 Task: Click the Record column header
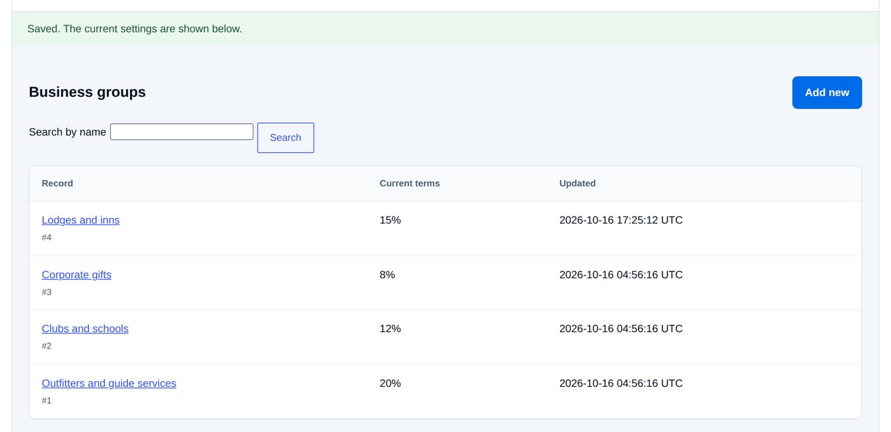[x=57, y=183]
